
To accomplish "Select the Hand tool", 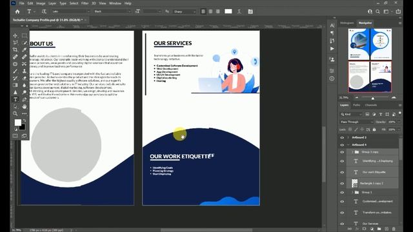I will (25, 106).
